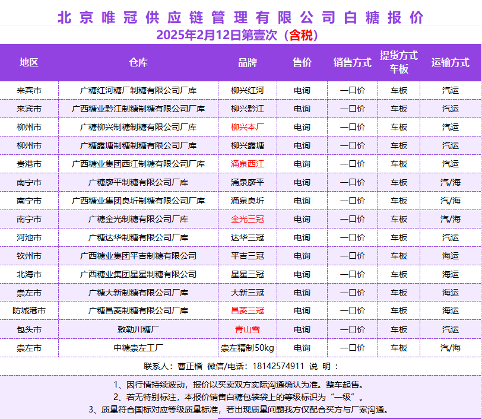Viewport: 482px width, 419px height.
Task: Click the 仓库 column header
Action: coord(138,63)
